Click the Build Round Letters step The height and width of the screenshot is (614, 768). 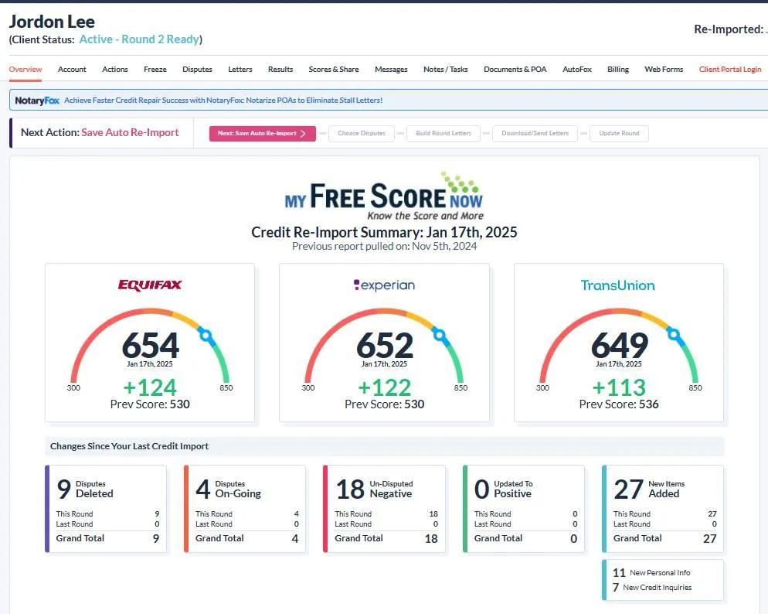pos(443,133)
